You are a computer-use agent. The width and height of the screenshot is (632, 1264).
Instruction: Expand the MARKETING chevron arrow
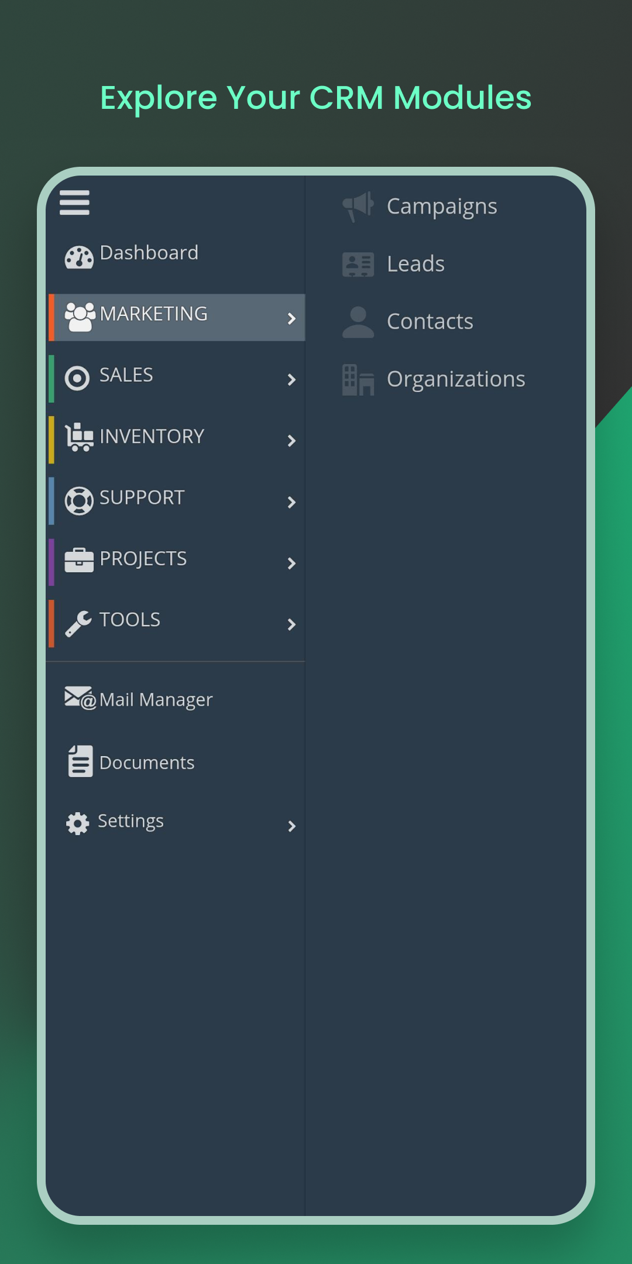coord(291,318)
